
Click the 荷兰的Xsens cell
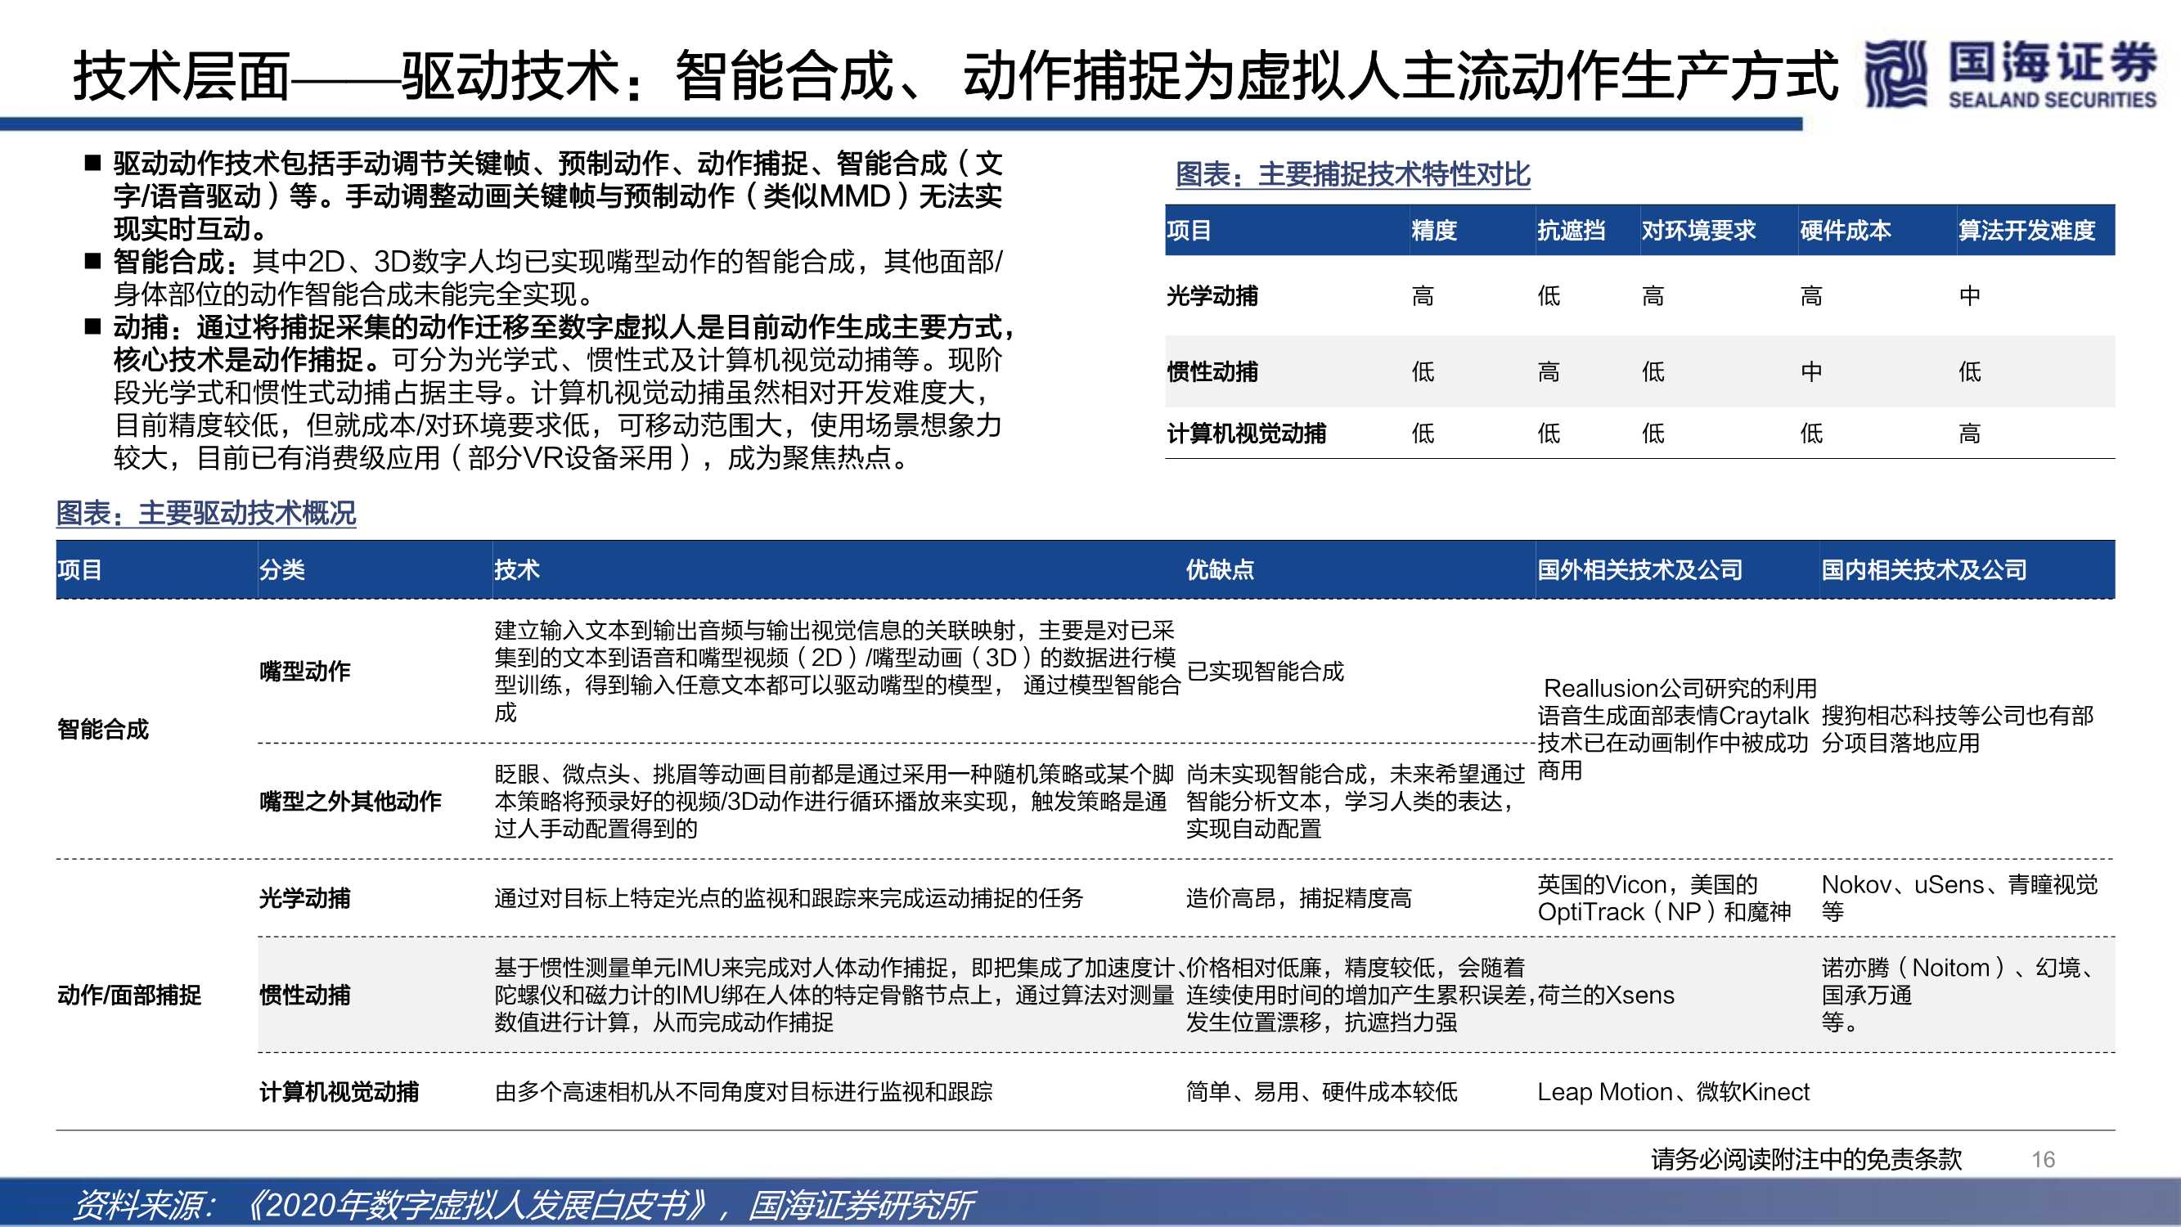[x=1605, y=995]
